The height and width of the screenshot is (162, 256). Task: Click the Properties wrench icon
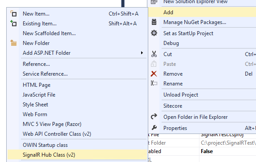(154, 128)
